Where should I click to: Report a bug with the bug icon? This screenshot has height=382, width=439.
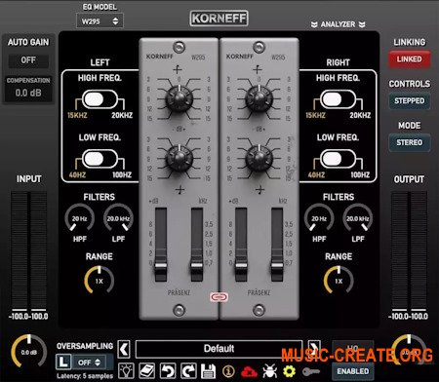(x=269, y=370)
